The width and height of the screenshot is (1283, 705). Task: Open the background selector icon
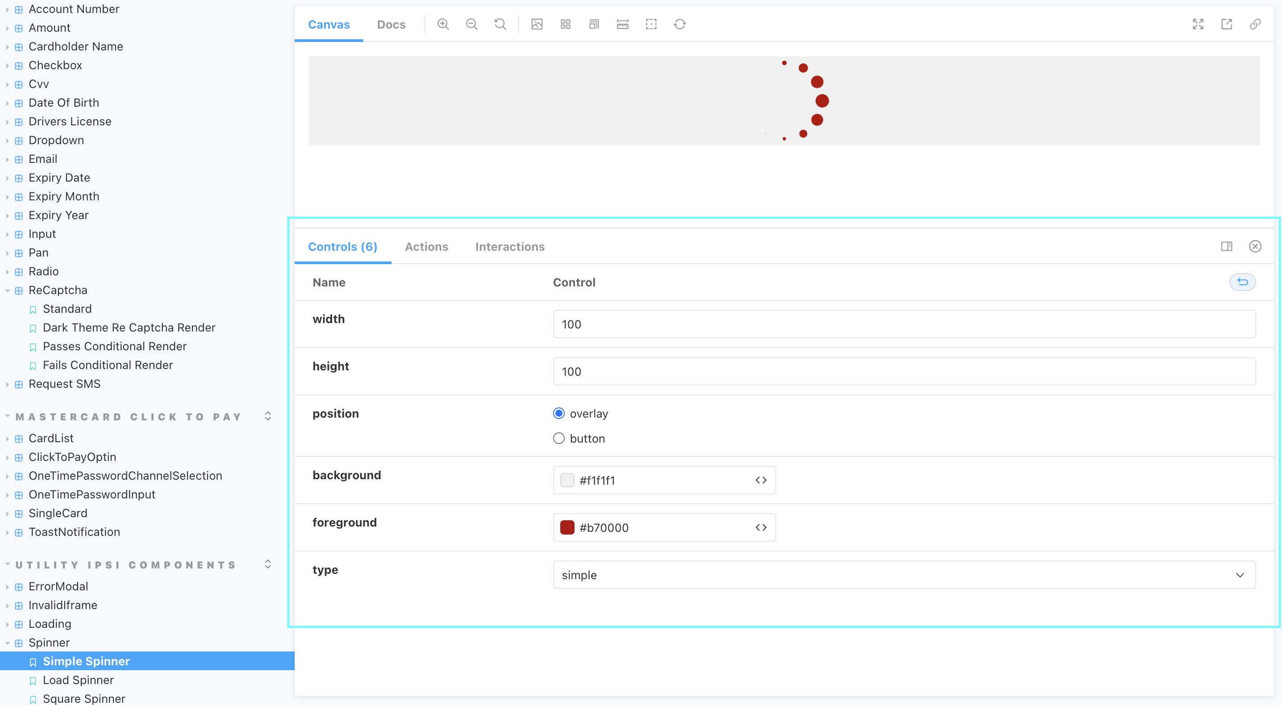coord(537,24)
